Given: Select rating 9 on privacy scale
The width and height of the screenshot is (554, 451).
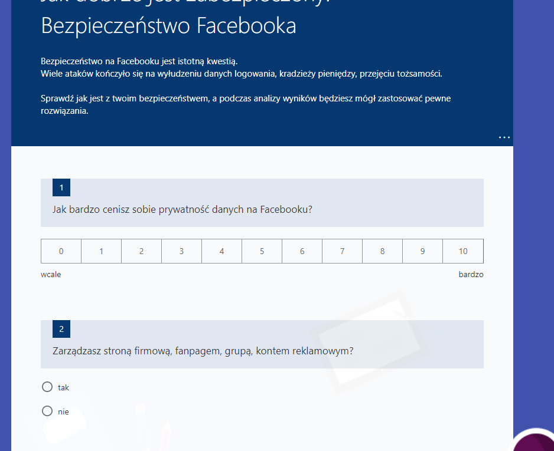Looking at the screenshot, I should 422,251.
